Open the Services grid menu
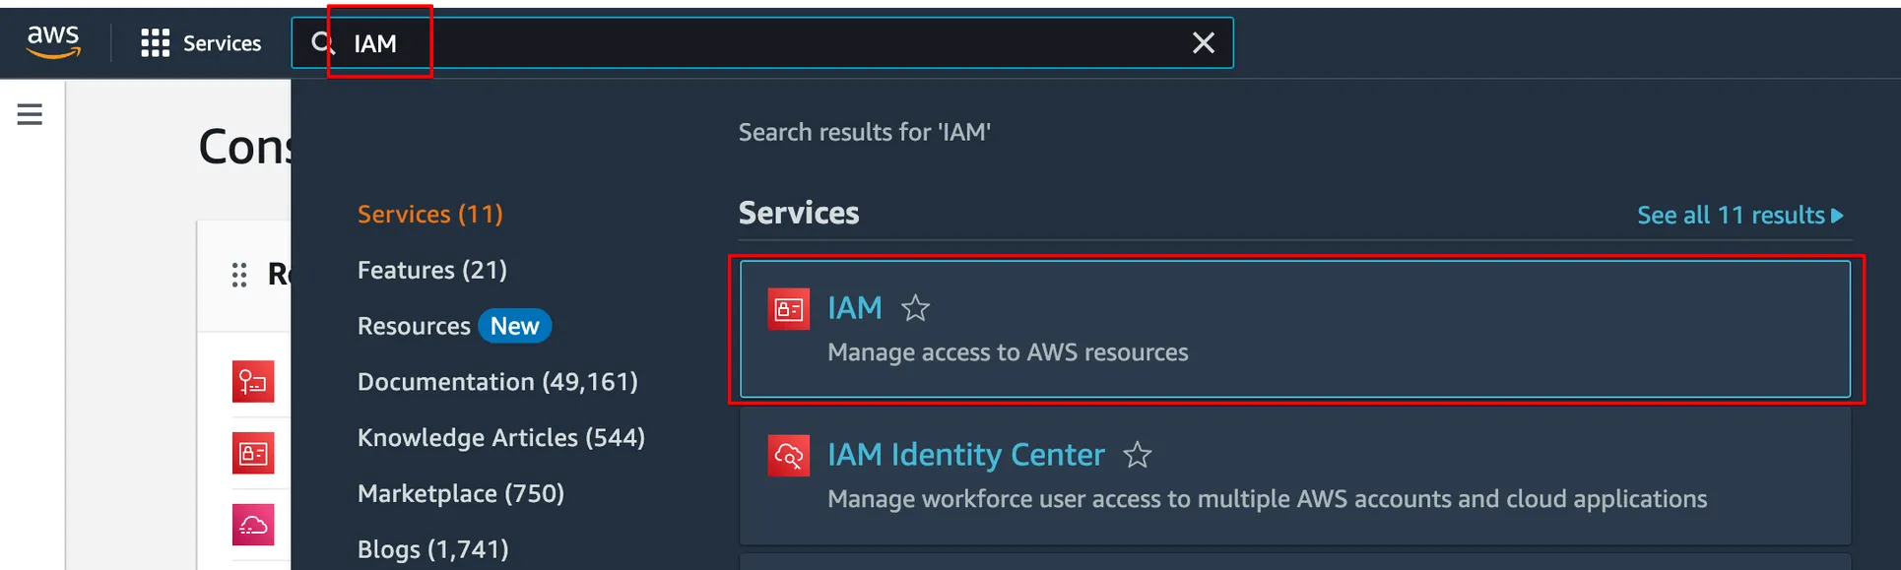This screenshot has height=570, width=1901. tap(155, 43)
